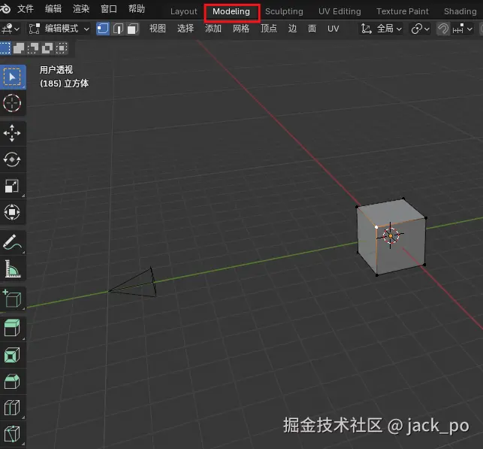Set selection mode to intersect

pyautogui.click(x=62, y=48)
